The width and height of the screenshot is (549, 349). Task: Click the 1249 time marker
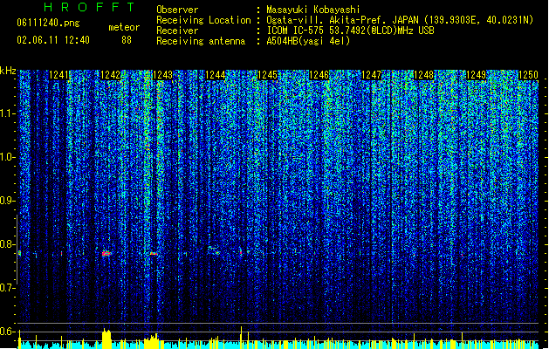tap(477, 75)
